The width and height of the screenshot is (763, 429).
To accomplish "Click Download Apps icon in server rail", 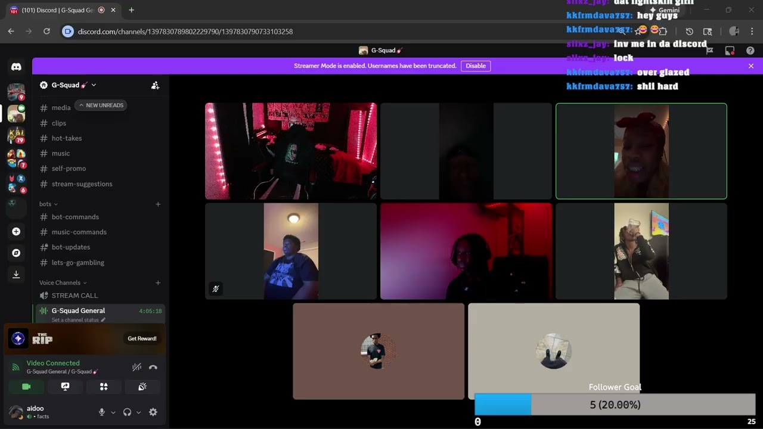I will coord(16,274).
